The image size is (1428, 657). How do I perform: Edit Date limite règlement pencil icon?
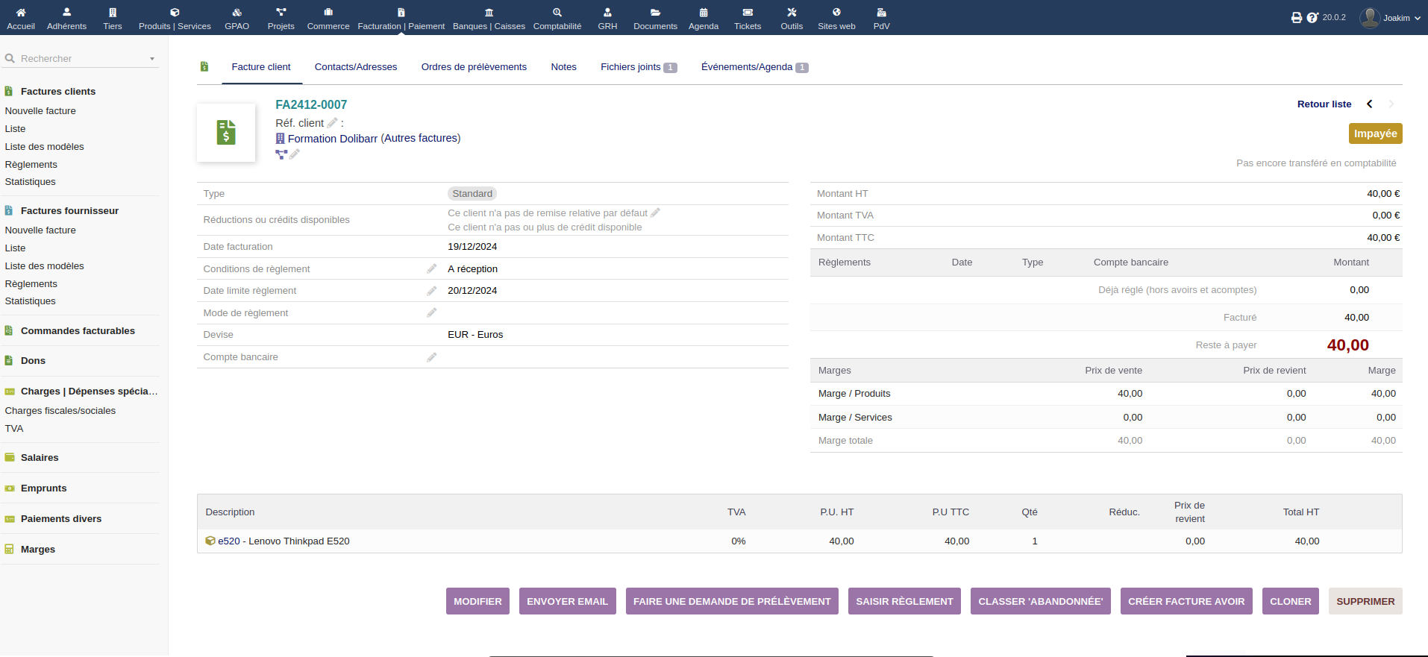[x=431, y=291]
